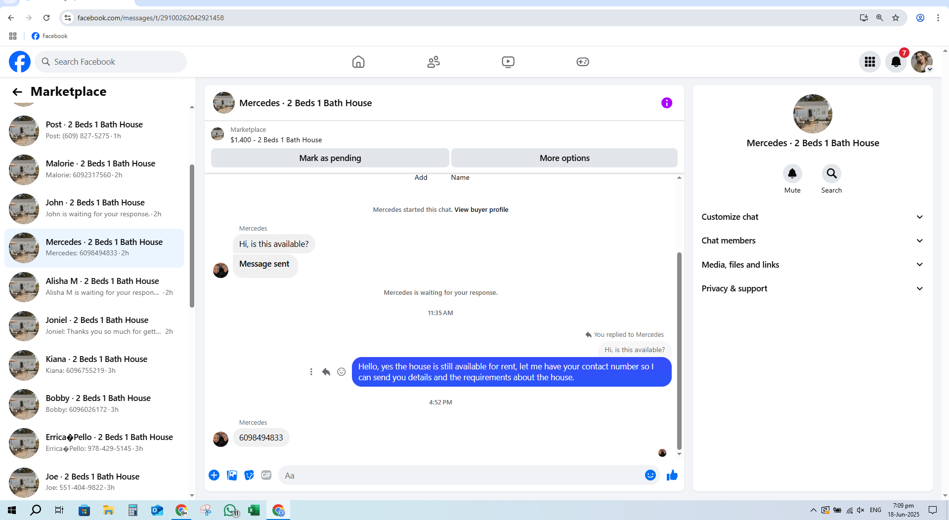Expand Customize chat section
The image size is (949, 520).
click(813, 217)
